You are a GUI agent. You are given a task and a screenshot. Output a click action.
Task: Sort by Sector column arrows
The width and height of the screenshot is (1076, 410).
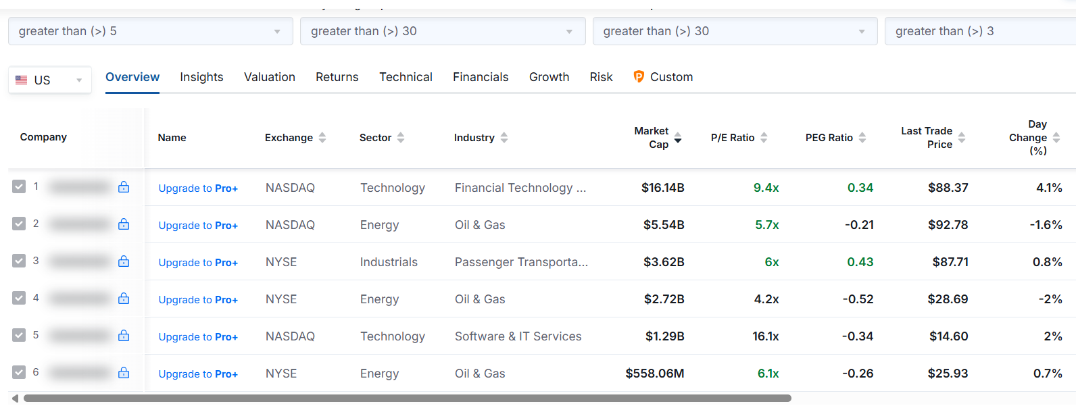pos(401,138)
